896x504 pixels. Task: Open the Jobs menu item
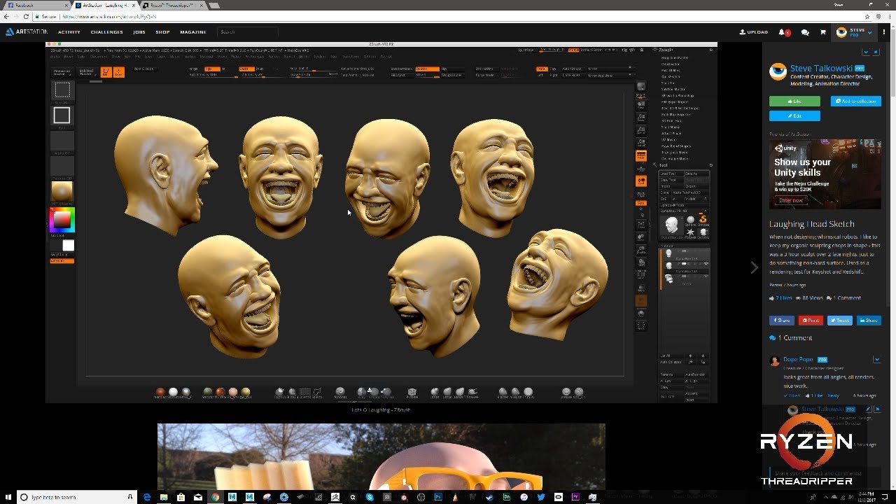(x=139, y=32)
